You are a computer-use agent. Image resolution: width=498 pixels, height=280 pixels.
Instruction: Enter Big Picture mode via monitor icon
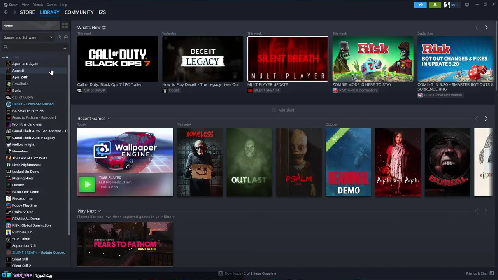click(x=467, y=5)
